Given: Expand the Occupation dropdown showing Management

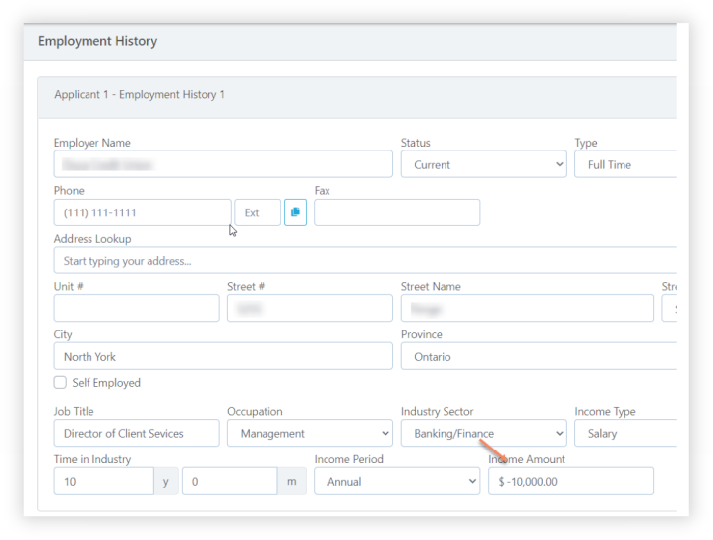Looking at the screenshot, I should tap(310, 434).
